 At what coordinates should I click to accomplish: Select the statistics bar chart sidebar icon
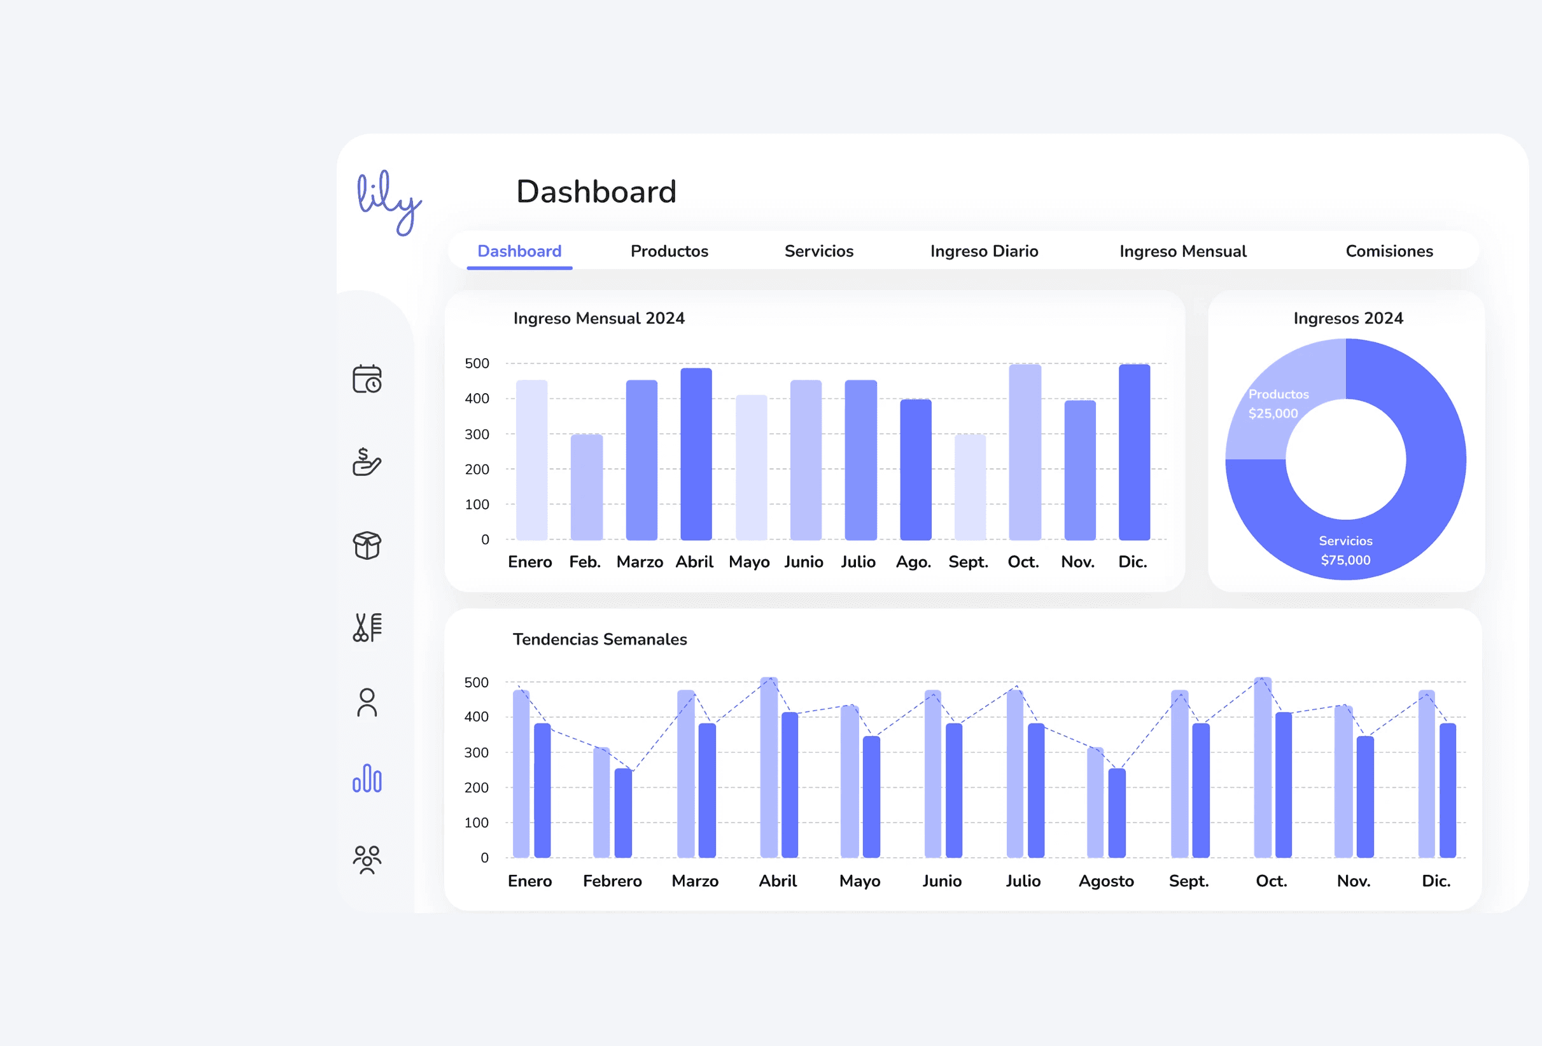[367, 783]
